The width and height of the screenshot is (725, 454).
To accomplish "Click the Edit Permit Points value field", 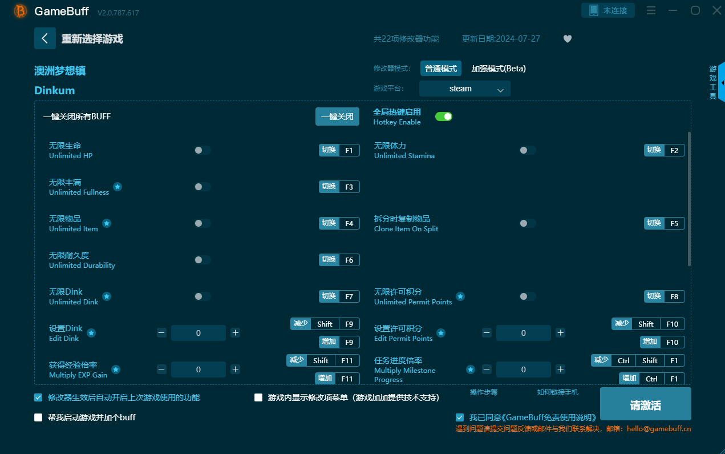I will [524, 333].
